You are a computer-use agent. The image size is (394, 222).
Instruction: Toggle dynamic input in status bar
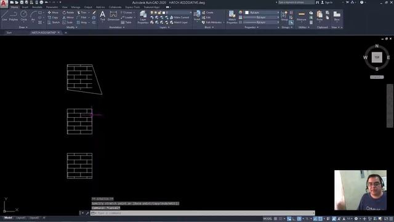[289, 219]
